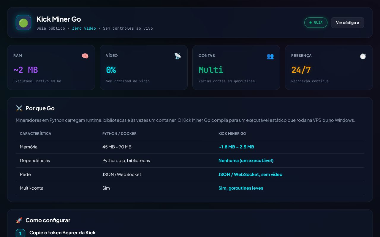The height and width of the screenshot is (237, 380).
Task: Click the people icon on the CONTAS card
Action: [270, 56]
